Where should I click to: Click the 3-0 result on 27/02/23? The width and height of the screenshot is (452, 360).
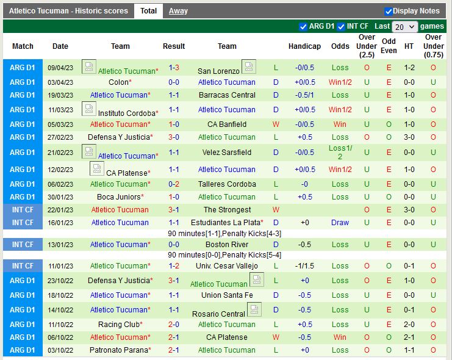point(174,137)
